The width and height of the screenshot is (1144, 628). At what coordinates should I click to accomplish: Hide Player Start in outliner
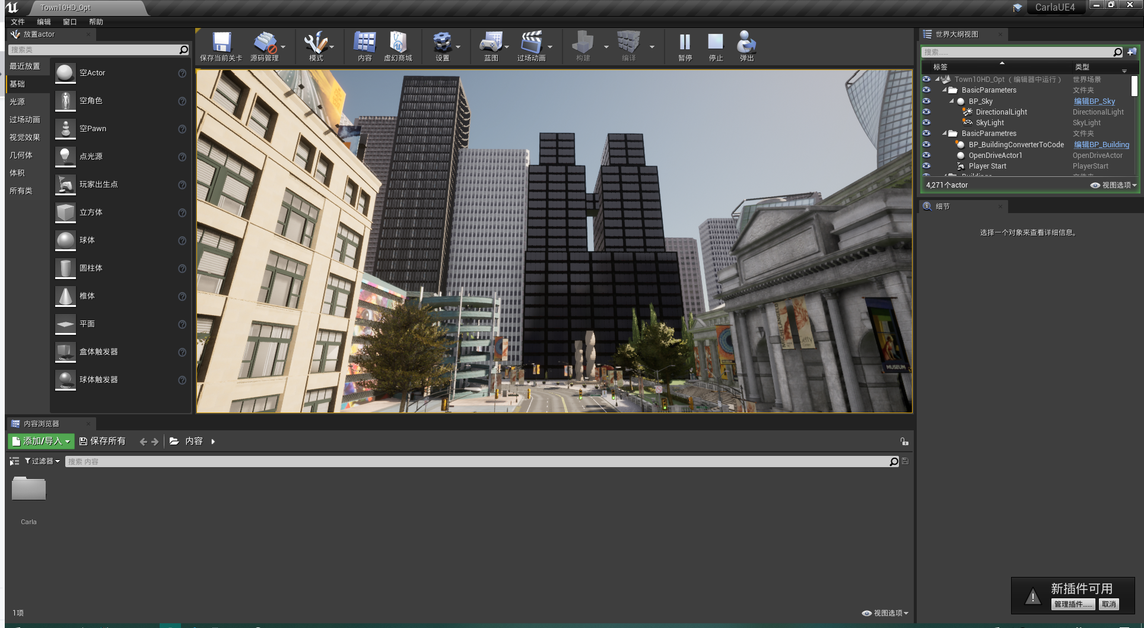926,166
